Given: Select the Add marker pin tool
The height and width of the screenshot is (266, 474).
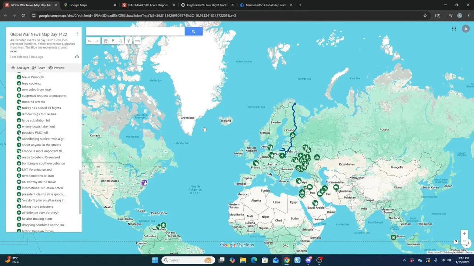Looking at the screenshot, I should point(113,41).
